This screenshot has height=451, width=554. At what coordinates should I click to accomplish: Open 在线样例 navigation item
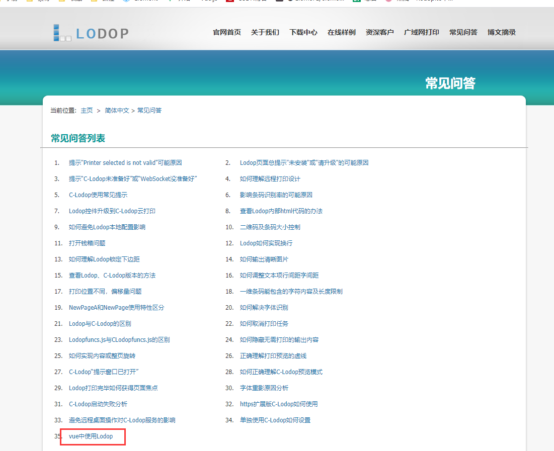(341, 33)
